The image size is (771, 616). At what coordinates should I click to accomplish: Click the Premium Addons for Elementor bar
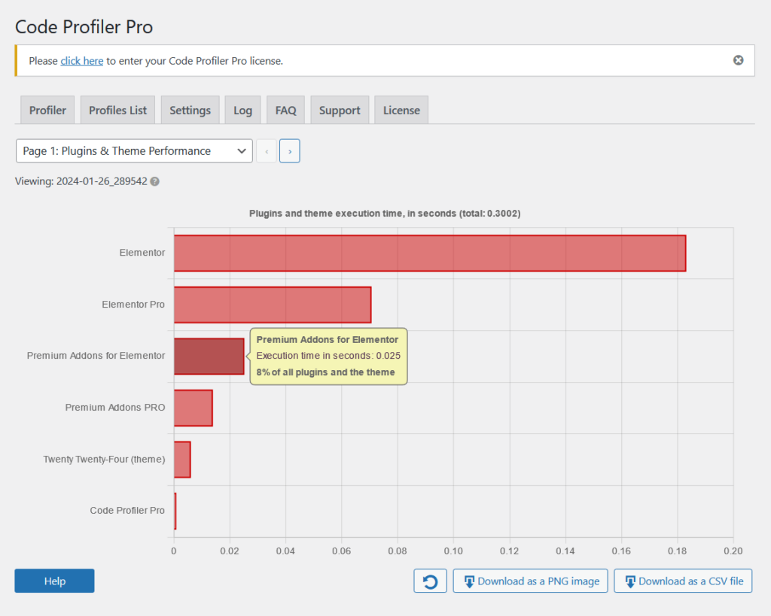pyautogui.click(x=209, y=357)
